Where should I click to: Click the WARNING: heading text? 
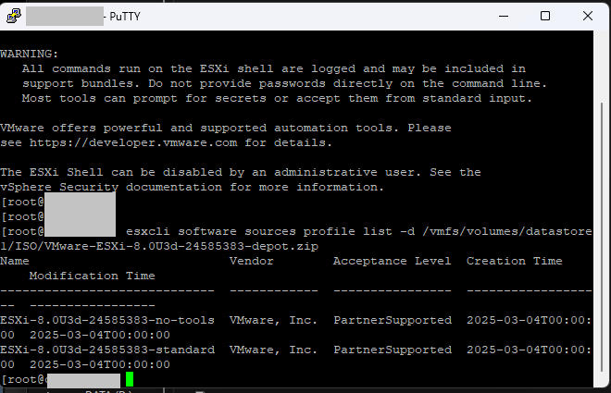30,54
